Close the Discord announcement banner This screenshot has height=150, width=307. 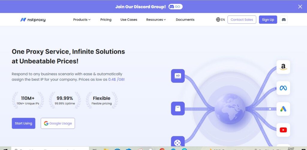tap(300, 7)
